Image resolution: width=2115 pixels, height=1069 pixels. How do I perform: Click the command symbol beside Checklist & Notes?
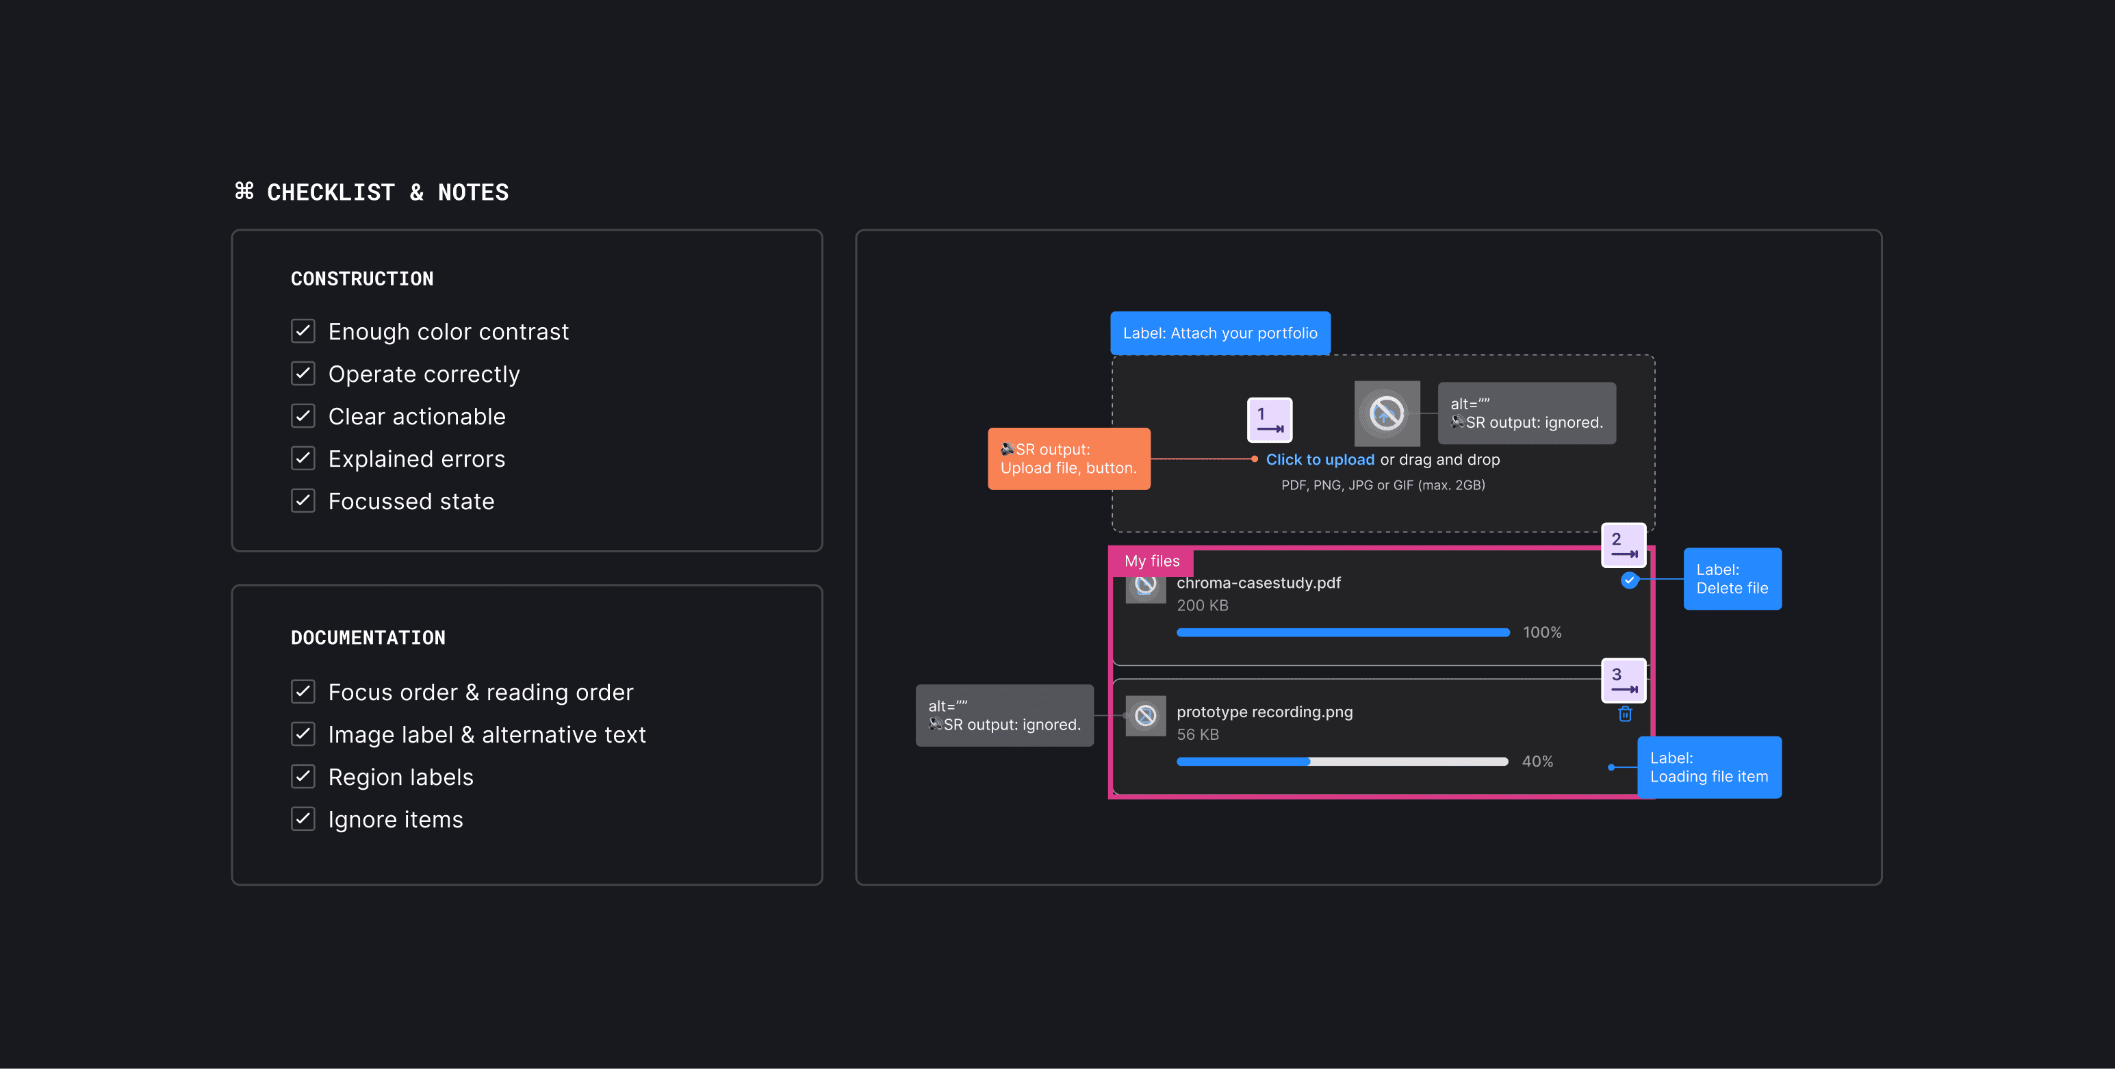pyautogui.click(x=244, y=192)
